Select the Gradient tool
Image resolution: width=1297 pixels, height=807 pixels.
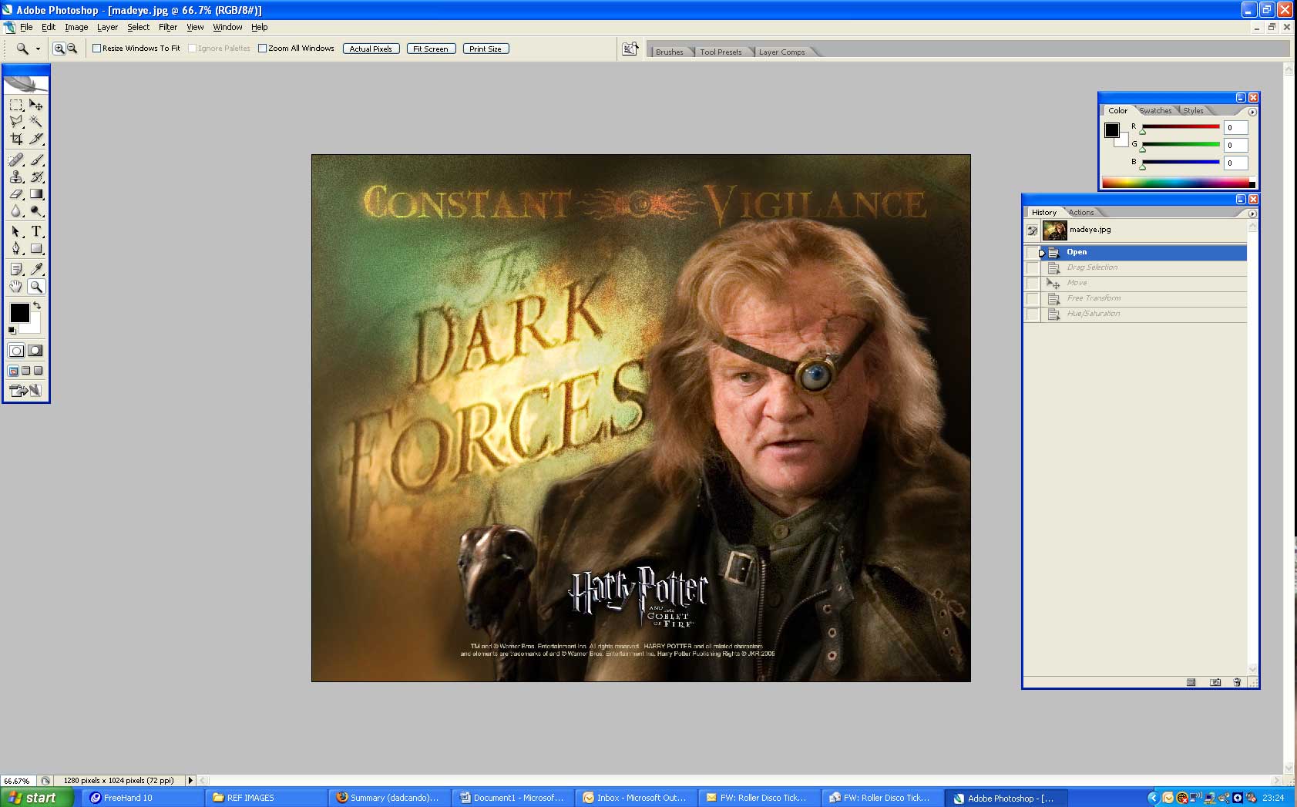(x=36, y=194)
